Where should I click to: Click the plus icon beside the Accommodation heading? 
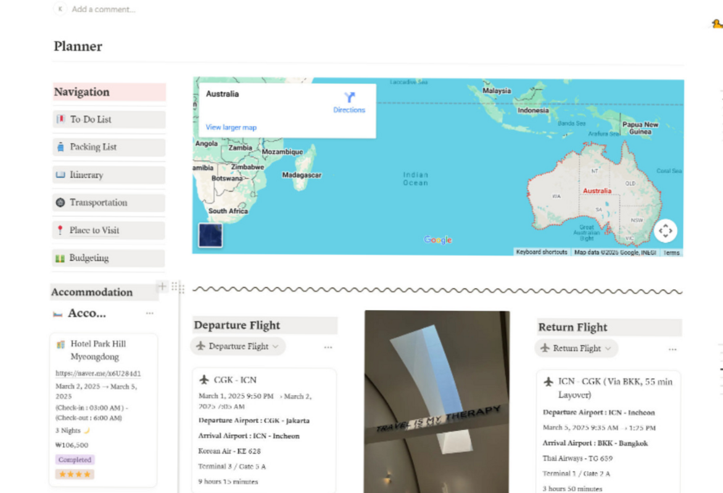pos(162,286)
